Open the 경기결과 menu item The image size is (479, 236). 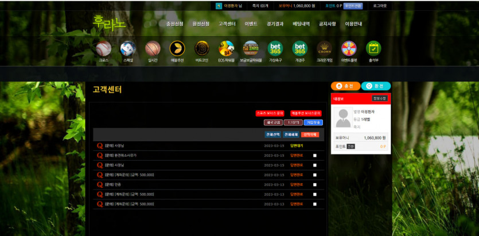click(275, 24)
